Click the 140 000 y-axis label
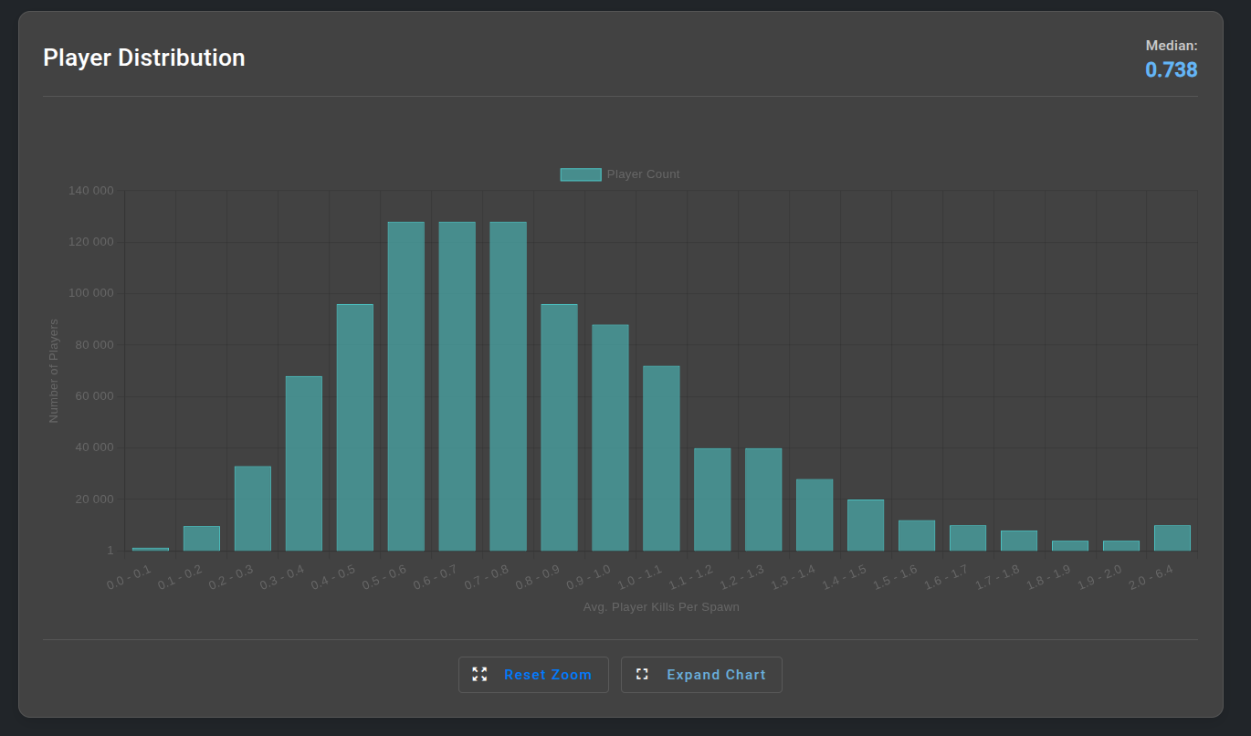The height and width of the screenshot is (736, 1251). (x=91, y=191)
